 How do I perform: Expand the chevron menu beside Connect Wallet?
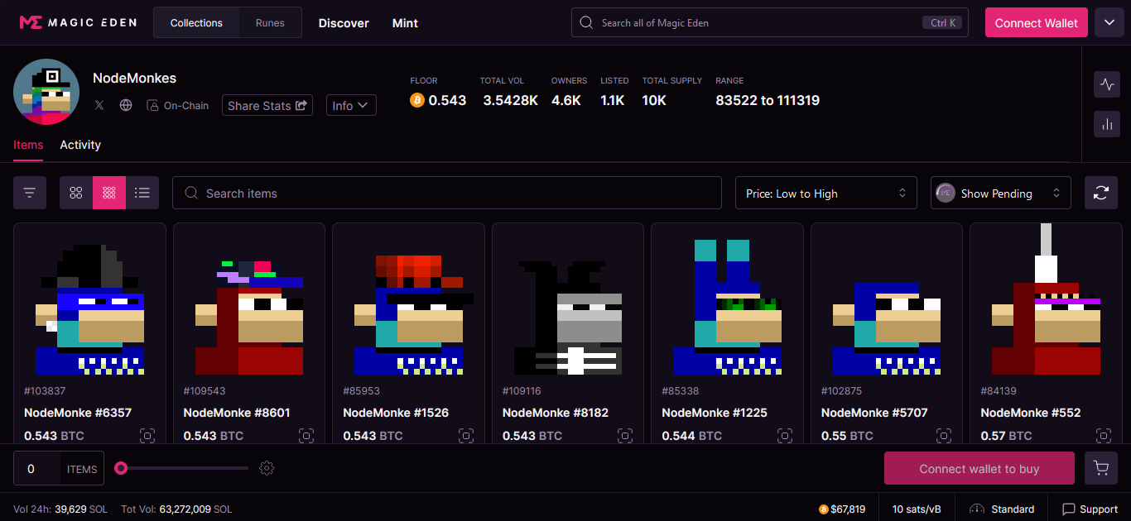click(1109, 22)
